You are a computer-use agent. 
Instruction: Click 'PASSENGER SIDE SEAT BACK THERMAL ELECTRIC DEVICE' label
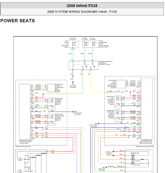pos(110,100)
